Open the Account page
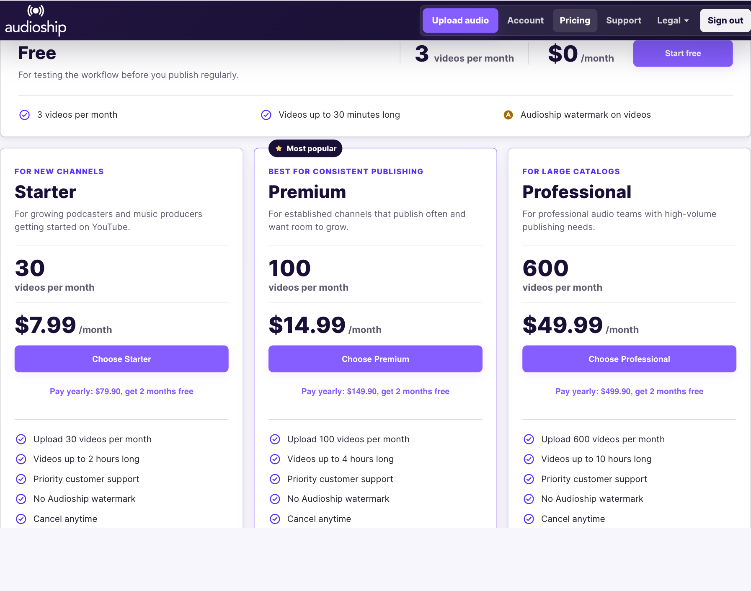The height and width of the screenshot is (591, 751). tap(525, 21)
